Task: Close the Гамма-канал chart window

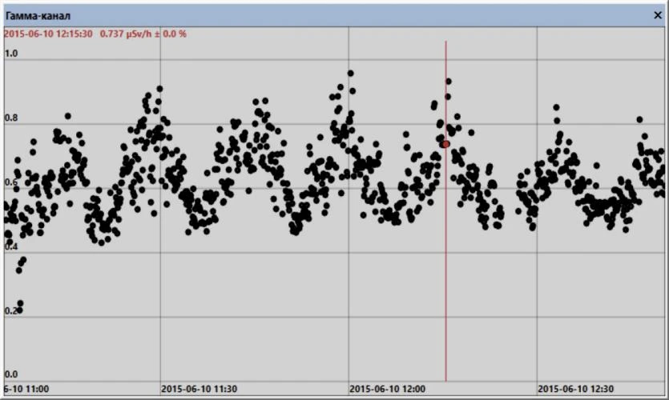Action: 658,15
